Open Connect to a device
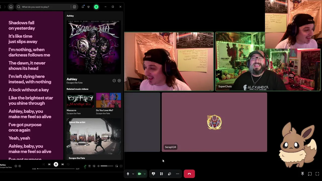 click(94, 166)
